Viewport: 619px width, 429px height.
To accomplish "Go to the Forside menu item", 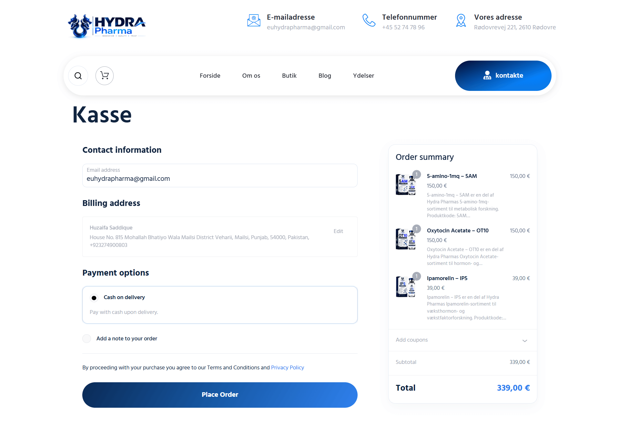I will (x=210, y=76).
